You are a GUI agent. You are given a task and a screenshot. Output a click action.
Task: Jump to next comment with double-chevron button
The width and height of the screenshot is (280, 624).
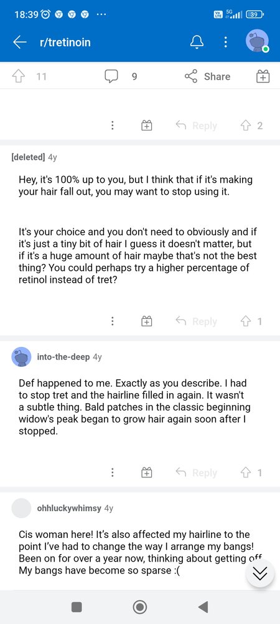(260, 573)
